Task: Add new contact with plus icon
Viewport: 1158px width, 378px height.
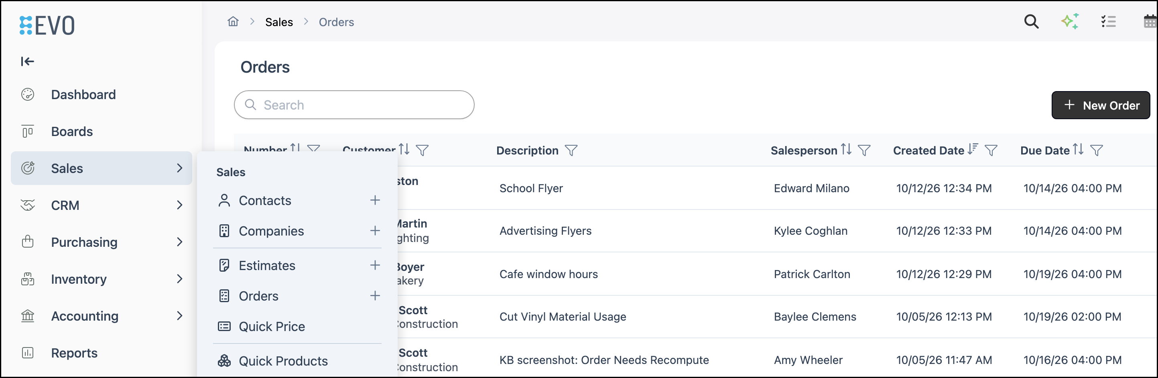Action: 375,200
